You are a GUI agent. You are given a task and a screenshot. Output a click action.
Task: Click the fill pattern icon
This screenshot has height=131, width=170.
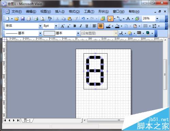139,33
